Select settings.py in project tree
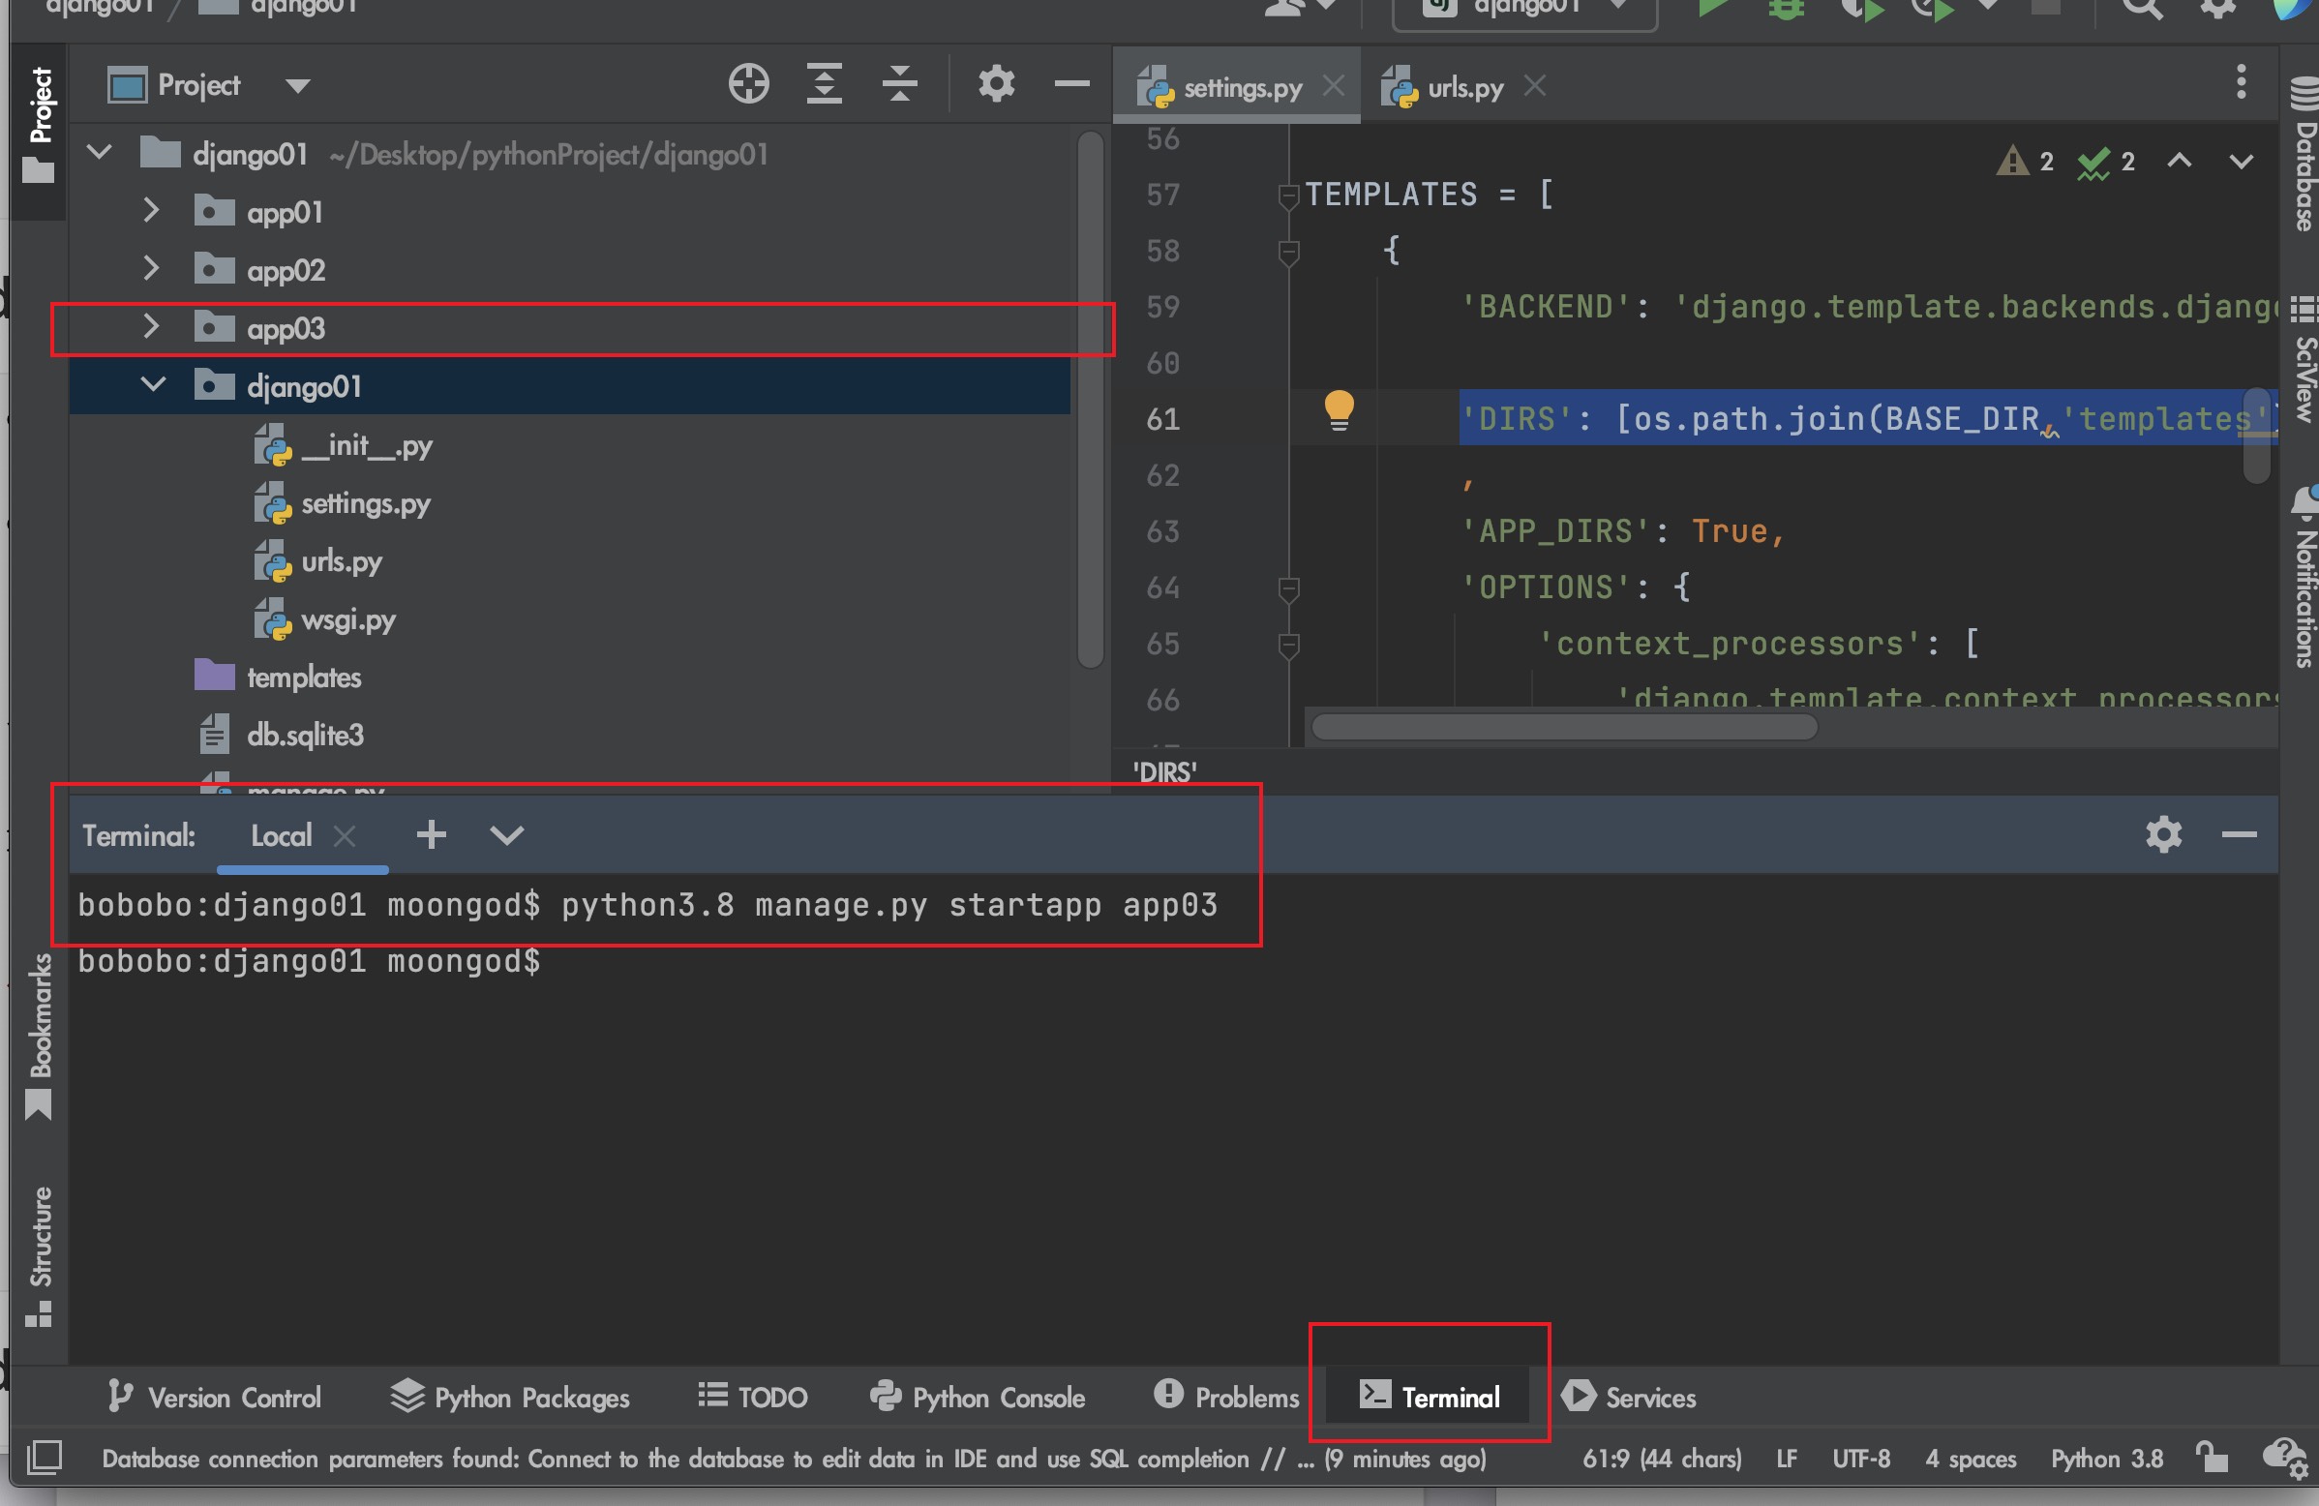The width and height of the screenshot is (2319, 1506). pos(343,503)
